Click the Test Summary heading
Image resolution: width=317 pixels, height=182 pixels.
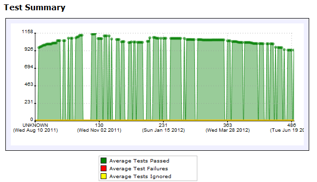click(35, 7)
